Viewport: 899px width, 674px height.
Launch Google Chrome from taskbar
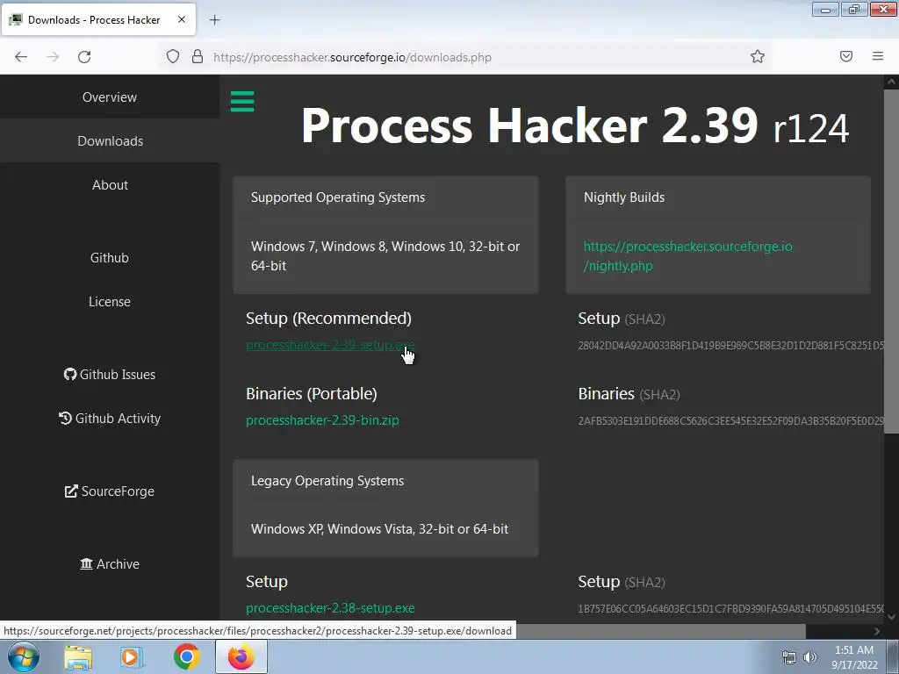(186, 656)
